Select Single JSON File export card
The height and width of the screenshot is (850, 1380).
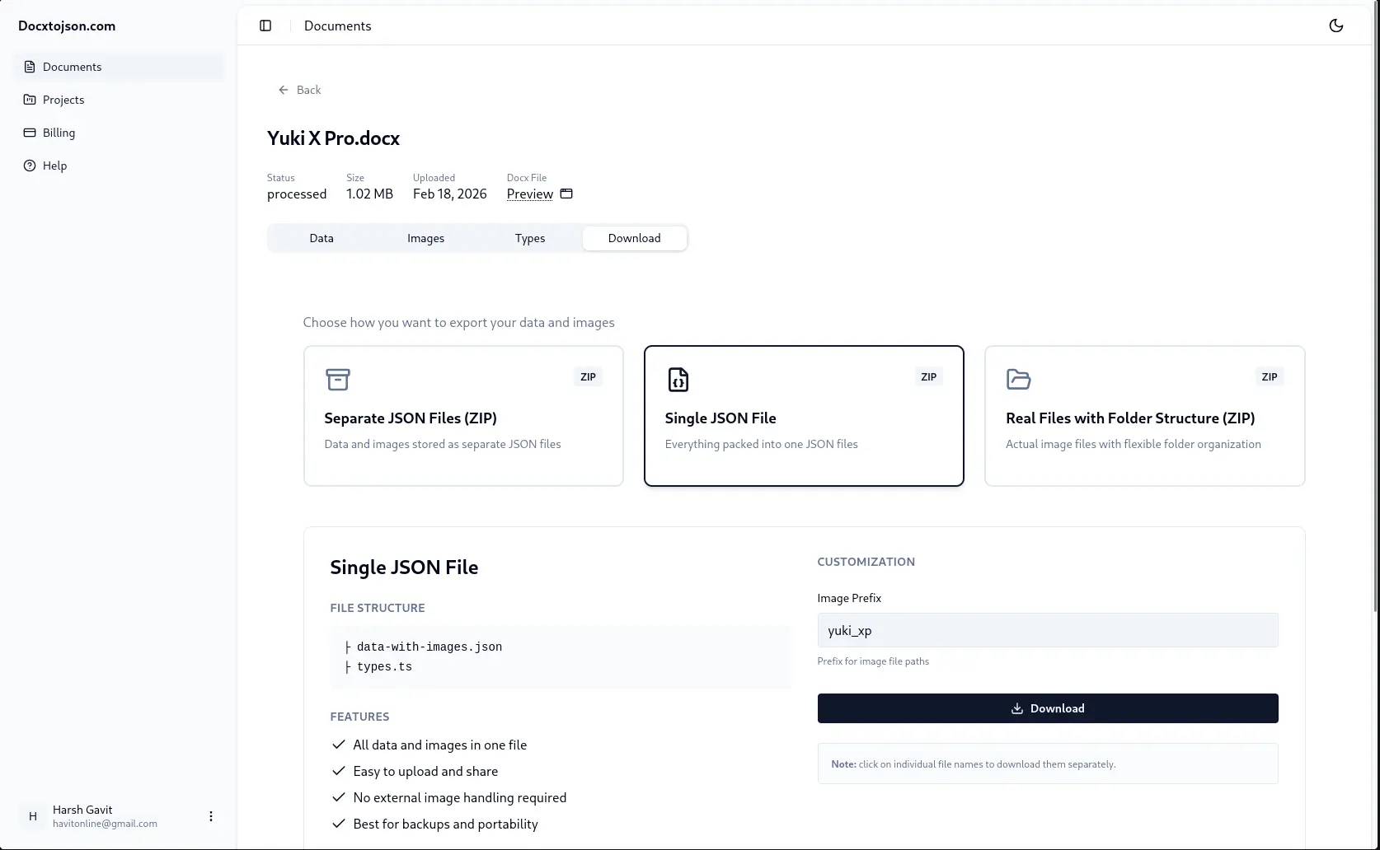804,416
